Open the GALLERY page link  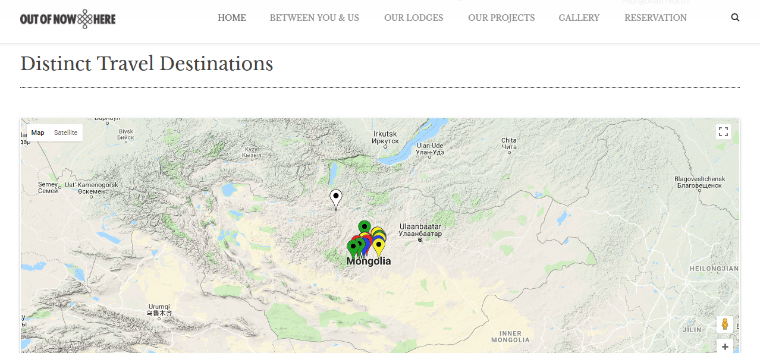tap(579, 18)
